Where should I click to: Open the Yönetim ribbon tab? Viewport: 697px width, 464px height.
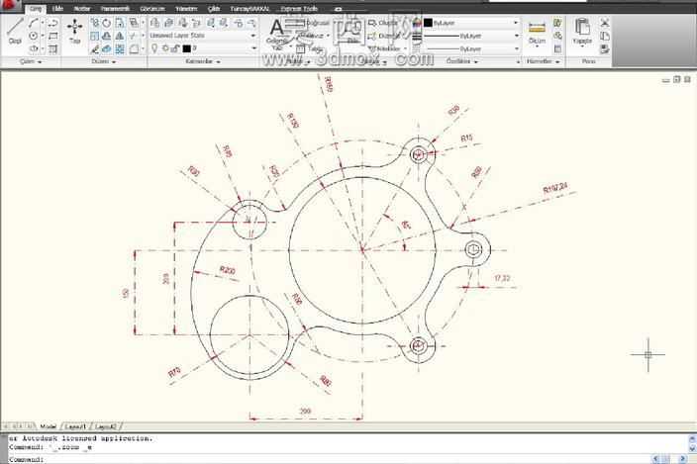186,9
